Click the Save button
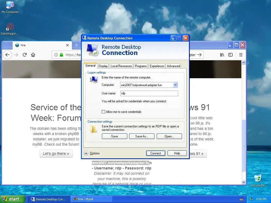This screenshot has height=203, width=271. (x=114, y=136)
